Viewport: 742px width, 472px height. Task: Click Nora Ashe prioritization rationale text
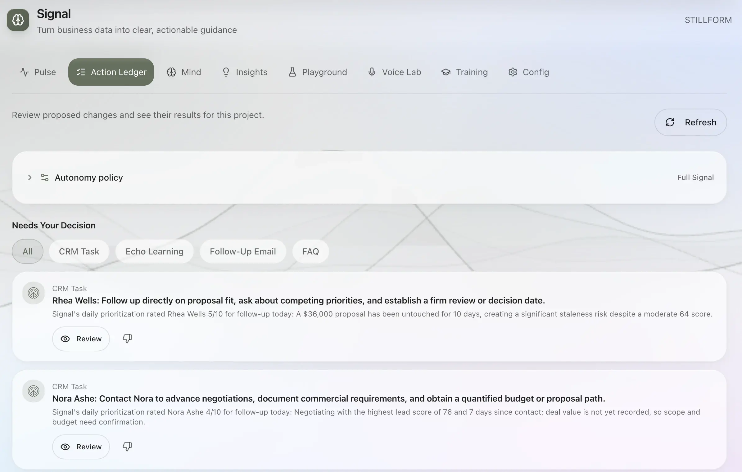coord(376,417)
